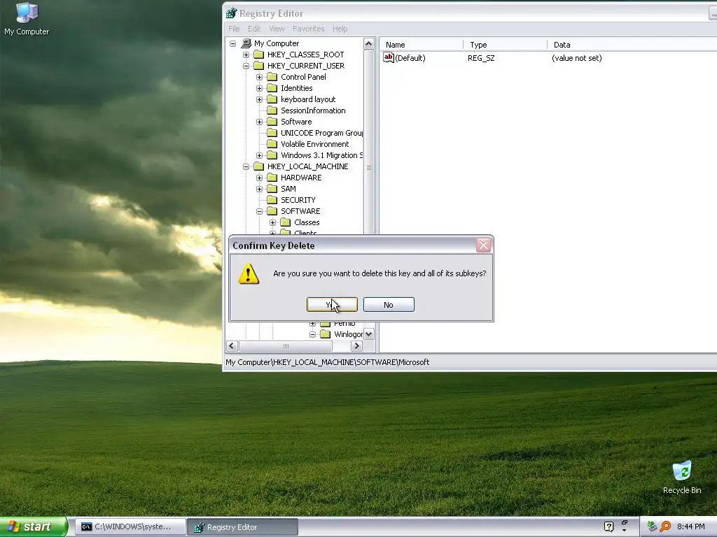Click the HARDWARE folder icon

[x=272, y=178]
